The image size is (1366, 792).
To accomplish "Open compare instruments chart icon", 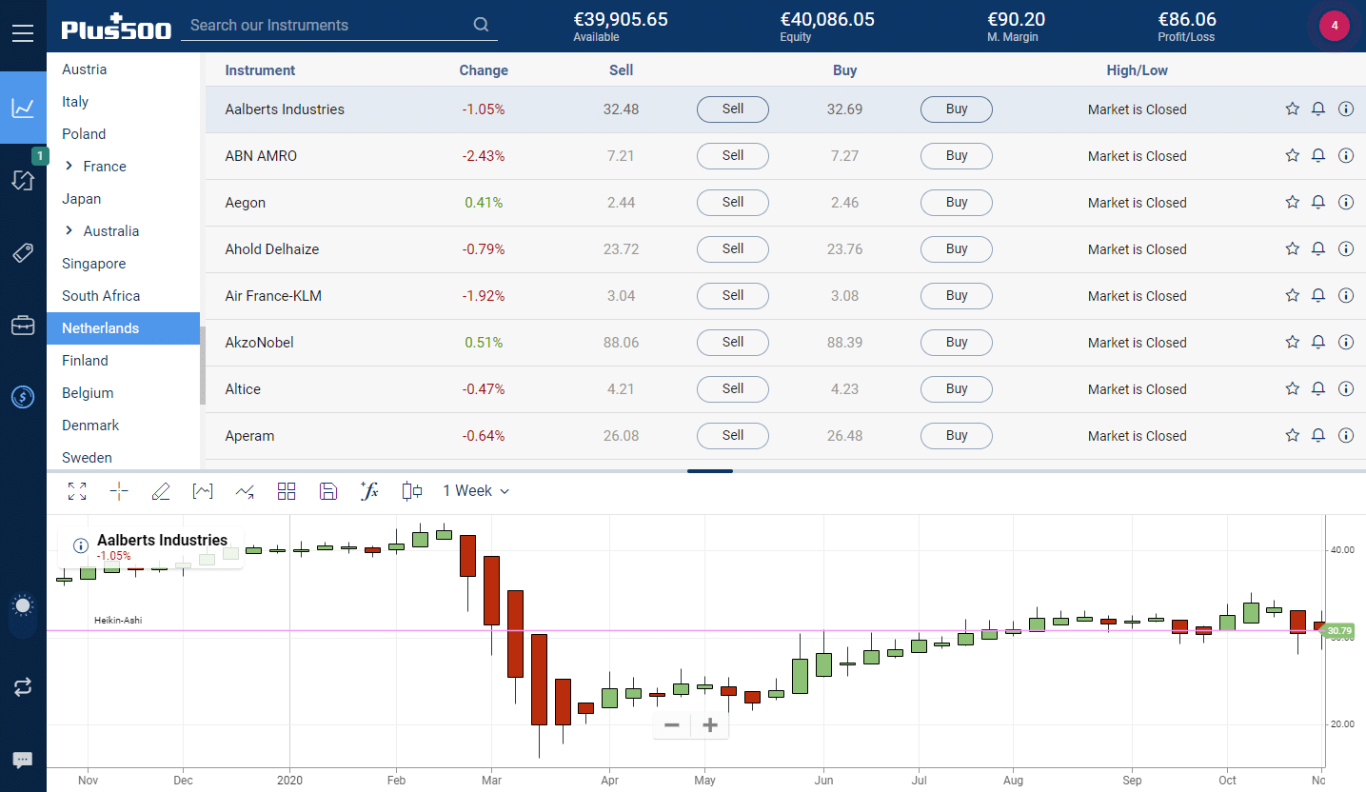I will pyautogui.click(x=245, y=491).
